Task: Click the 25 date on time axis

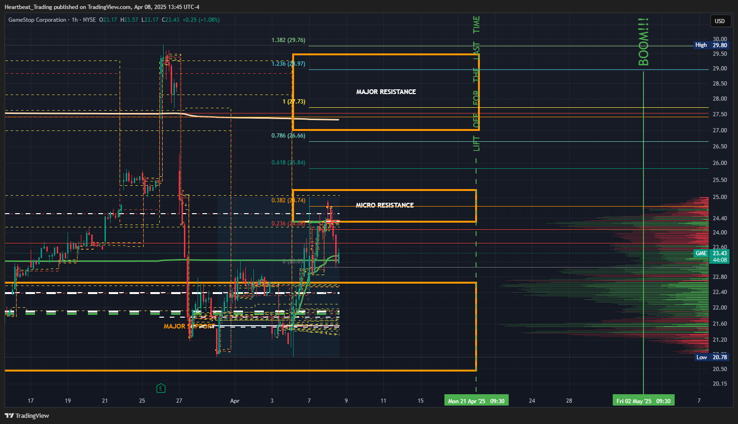Action: click(x=142, y=401)
